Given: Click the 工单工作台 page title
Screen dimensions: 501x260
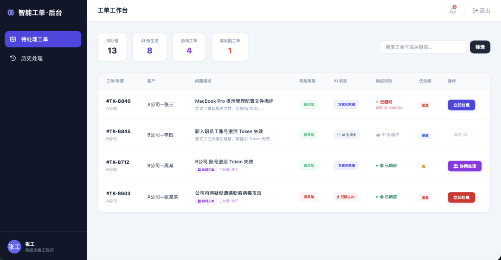Looking at the screenshot, I should click(x=113, y=11).
